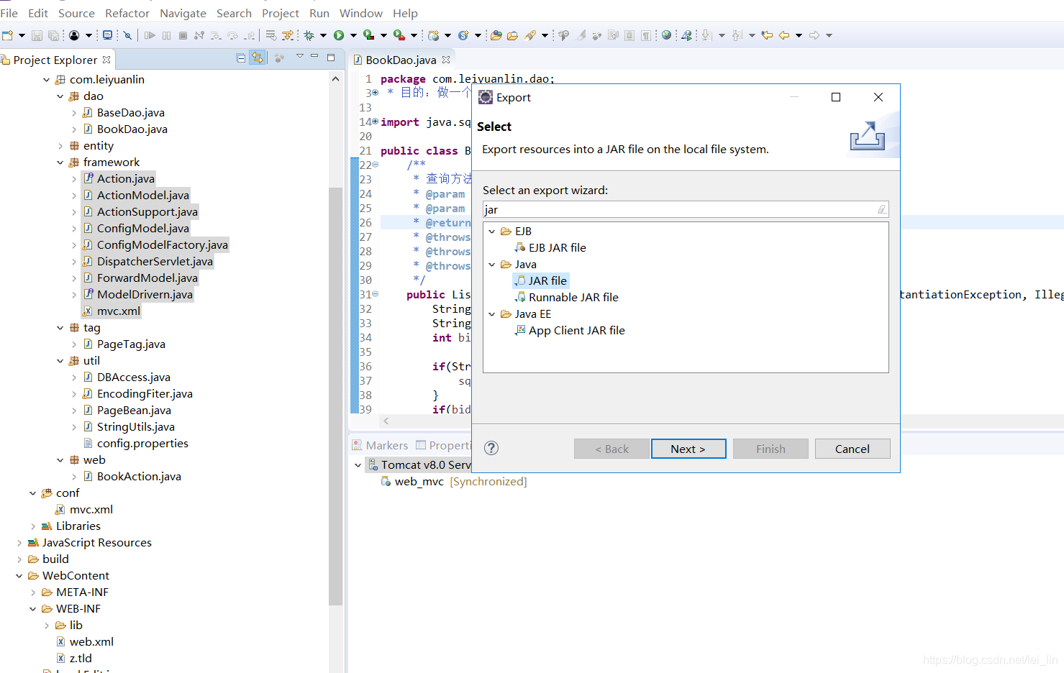Clear the export wizard filter text
Viewport: 1064px width, 673px height.
point(881,209)
